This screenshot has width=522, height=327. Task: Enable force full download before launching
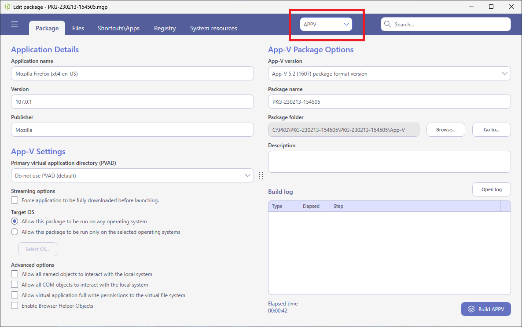[x=15, y=200]
